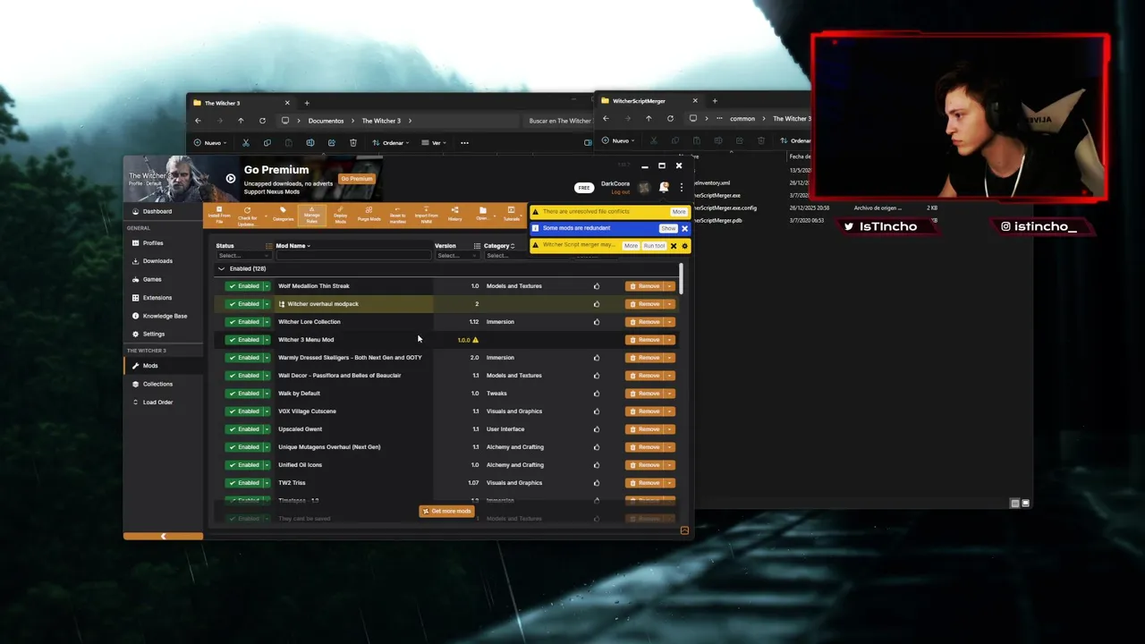1145x644 pixels.
Task: Click Run tool on Script Merger notification
Action: point(655,246)
